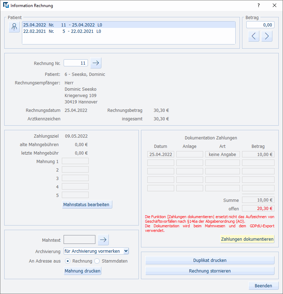The height and width of the screenshot is (294, 283).
Task: Click the arrow button next to Mahntext
Action: coord(103,240)
